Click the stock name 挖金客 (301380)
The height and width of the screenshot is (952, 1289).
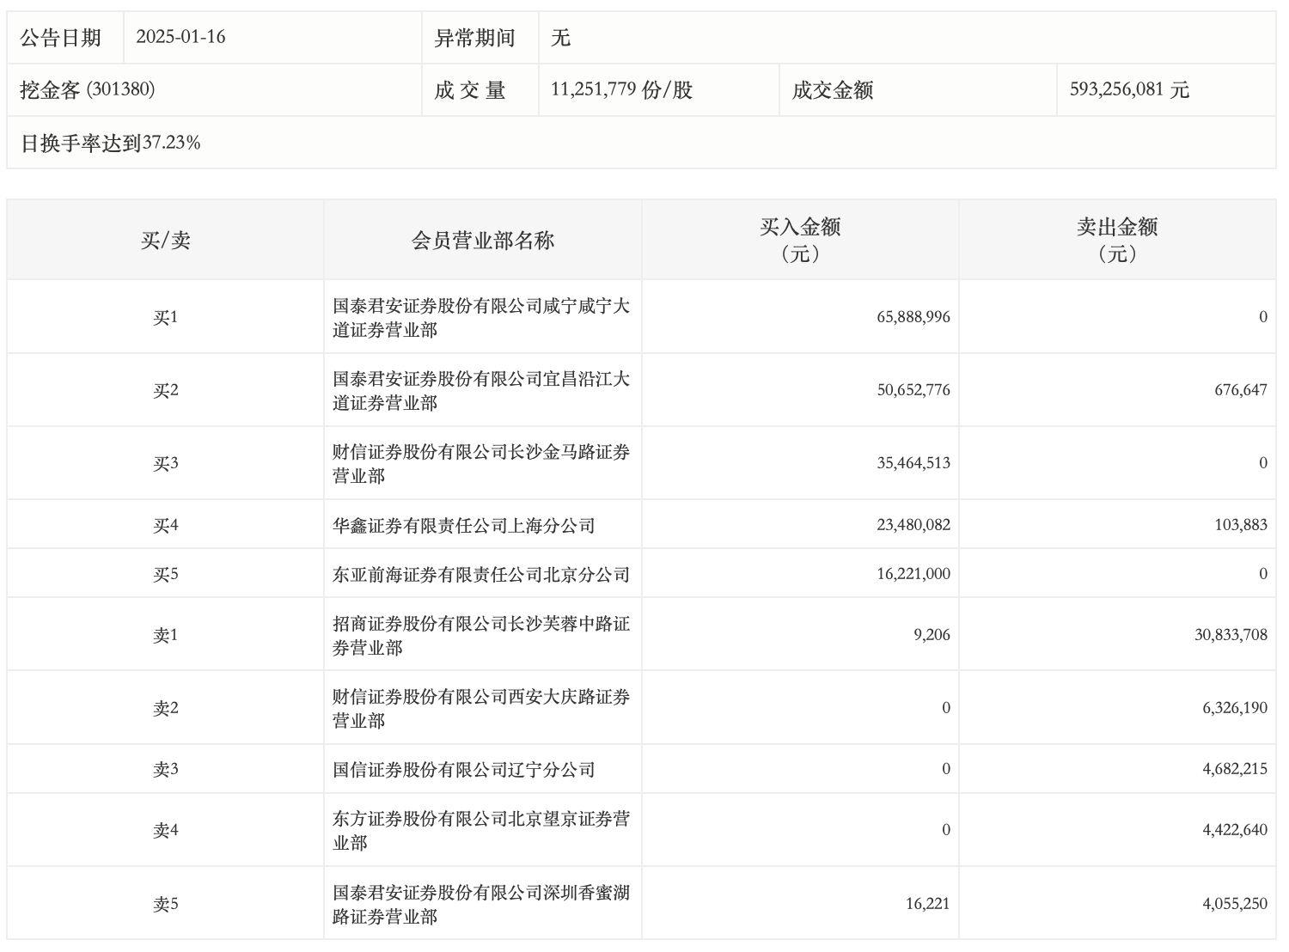pyautogui.click(x=88, y=90)
